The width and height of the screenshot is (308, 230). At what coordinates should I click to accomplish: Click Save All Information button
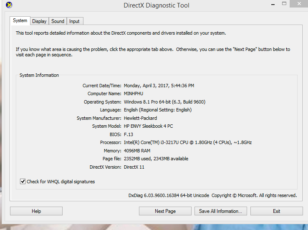(221, 211)
